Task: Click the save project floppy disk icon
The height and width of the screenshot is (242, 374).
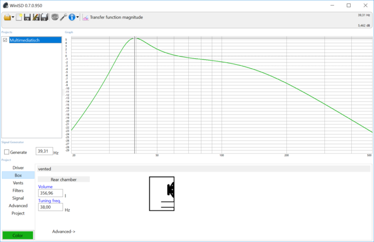Action: (x=27, y=17)
